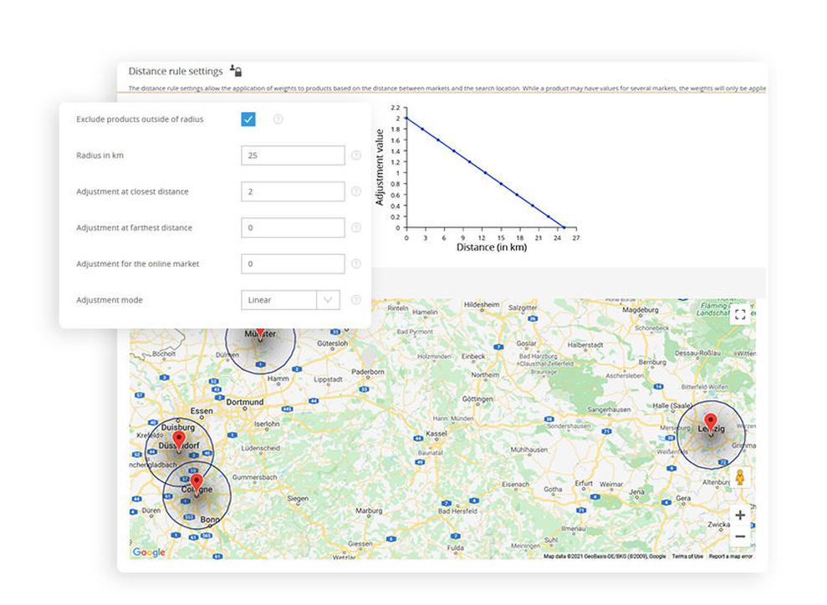The width and height of the screenshot is (827, 605).
Task: Click the Essen label on map
Action: [x=202, y=410]
